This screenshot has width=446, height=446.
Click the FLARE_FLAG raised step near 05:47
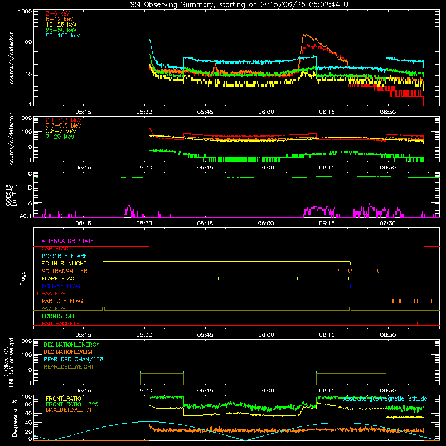coord(215,278)
